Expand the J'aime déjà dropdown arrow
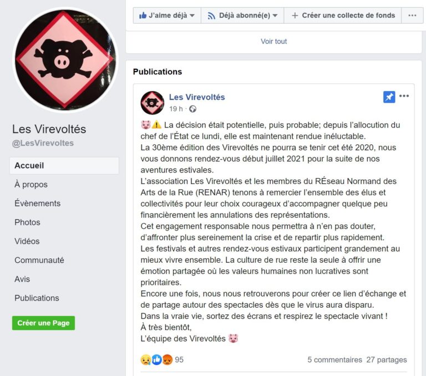Image resolution: width=426 pixels, height=376 pixels. 192,16
